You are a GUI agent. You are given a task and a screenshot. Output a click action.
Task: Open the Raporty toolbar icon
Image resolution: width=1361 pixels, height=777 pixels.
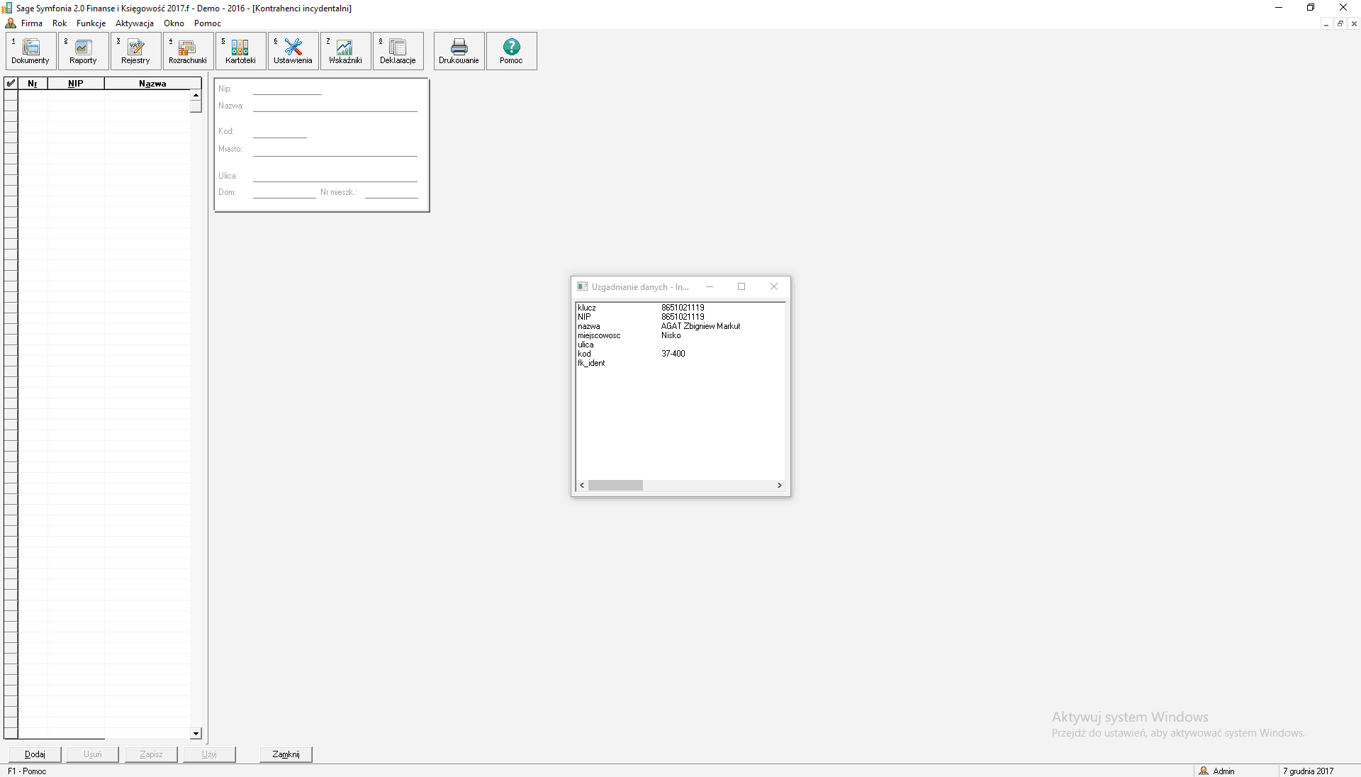(x=83, y=50)
